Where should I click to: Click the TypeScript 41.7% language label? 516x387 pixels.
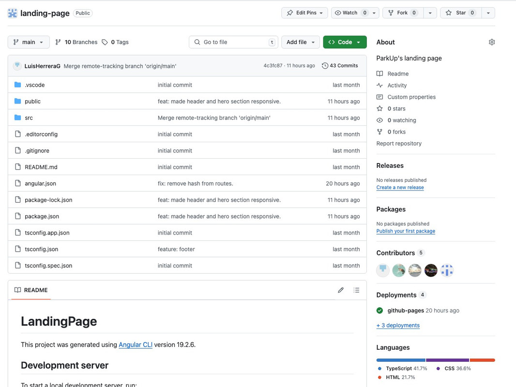(x=402, y=369)
